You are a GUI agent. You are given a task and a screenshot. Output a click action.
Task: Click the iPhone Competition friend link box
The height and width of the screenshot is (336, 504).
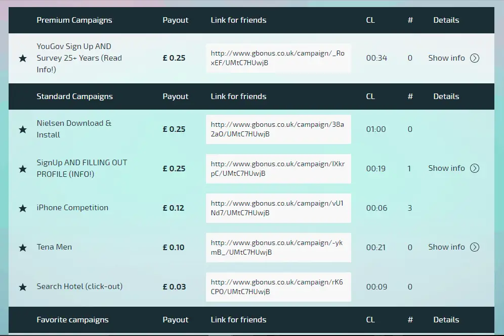click(278, 208)
